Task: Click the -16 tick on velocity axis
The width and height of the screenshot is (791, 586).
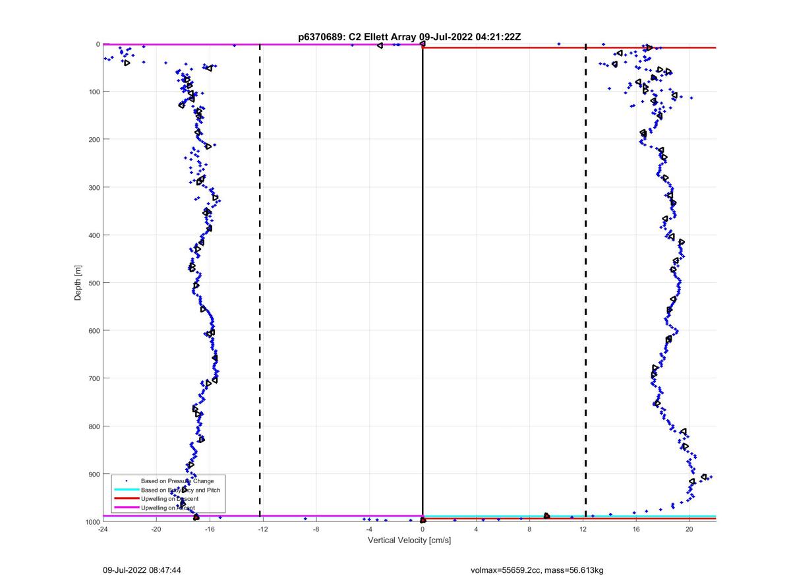Action: click(x=210, y=529)
